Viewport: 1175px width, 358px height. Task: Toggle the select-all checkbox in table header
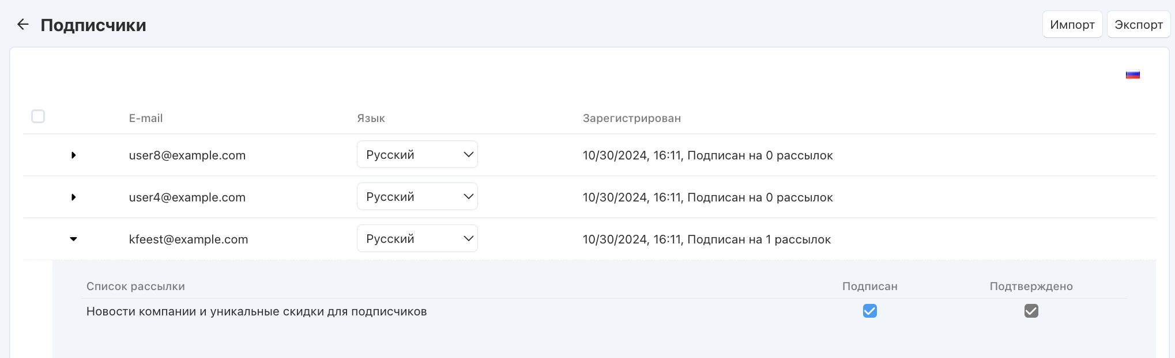(38, 117)
